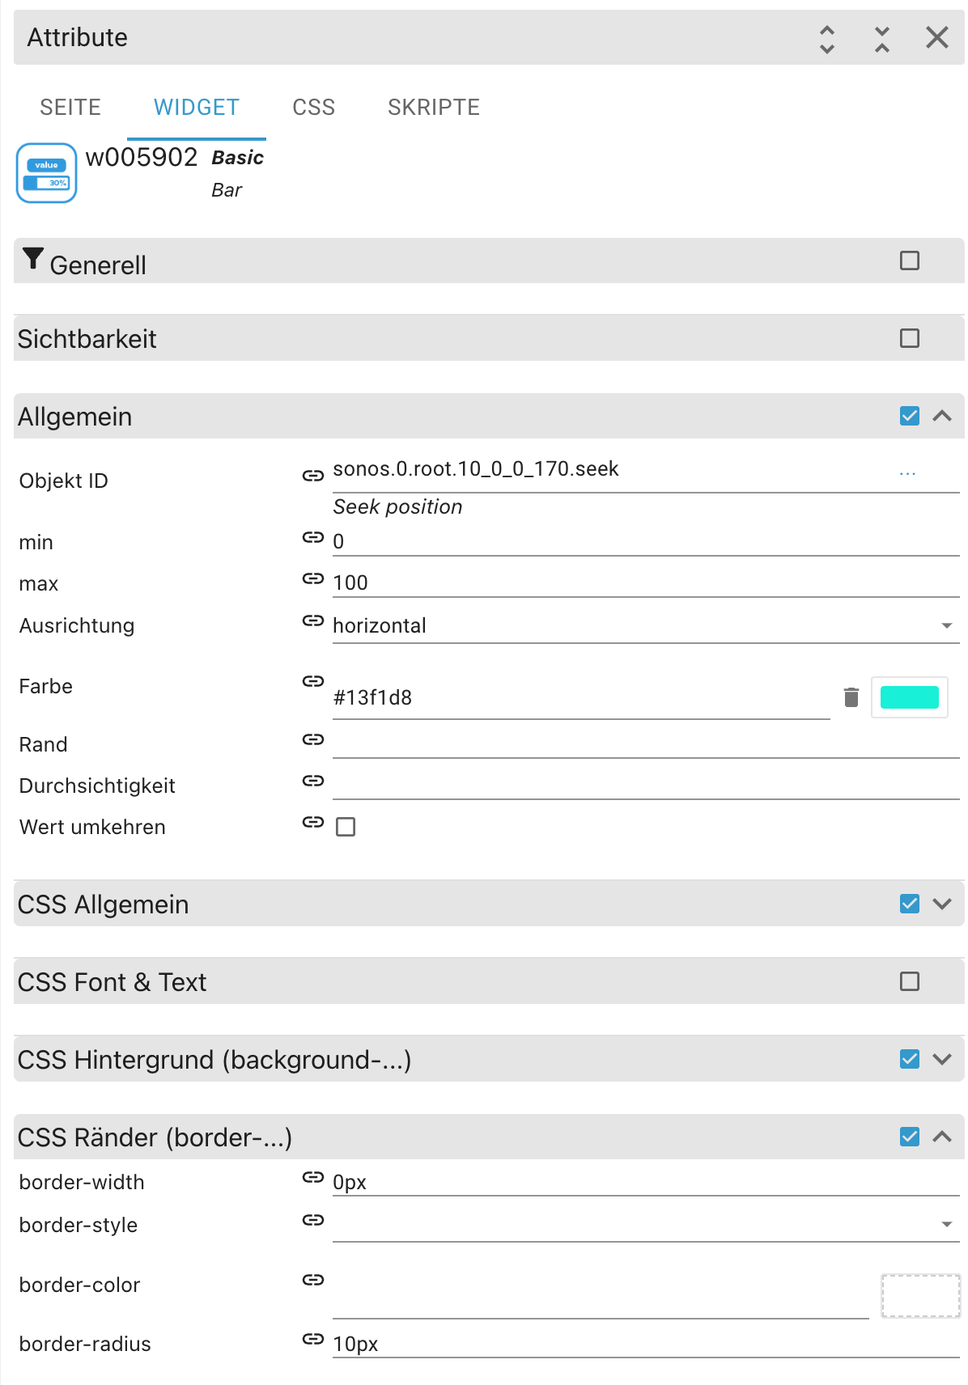The image size is (968, 1385).
Task: Click the Basic Bar widget icon
Action: 47,173
